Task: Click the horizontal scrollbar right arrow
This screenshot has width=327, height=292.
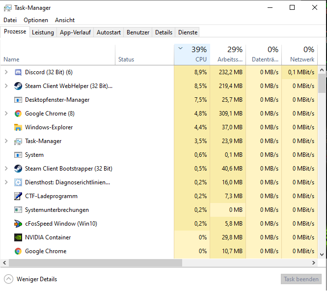Action: tap(314, 263)
